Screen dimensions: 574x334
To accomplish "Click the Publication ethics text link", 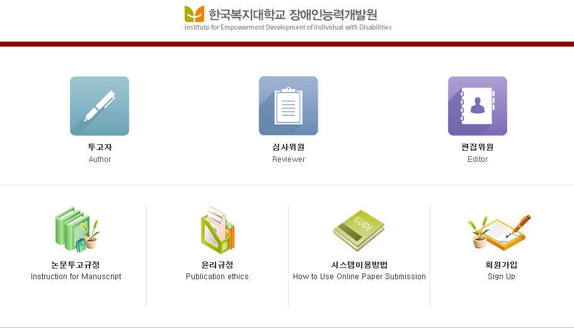I will [x=217, y=277].
